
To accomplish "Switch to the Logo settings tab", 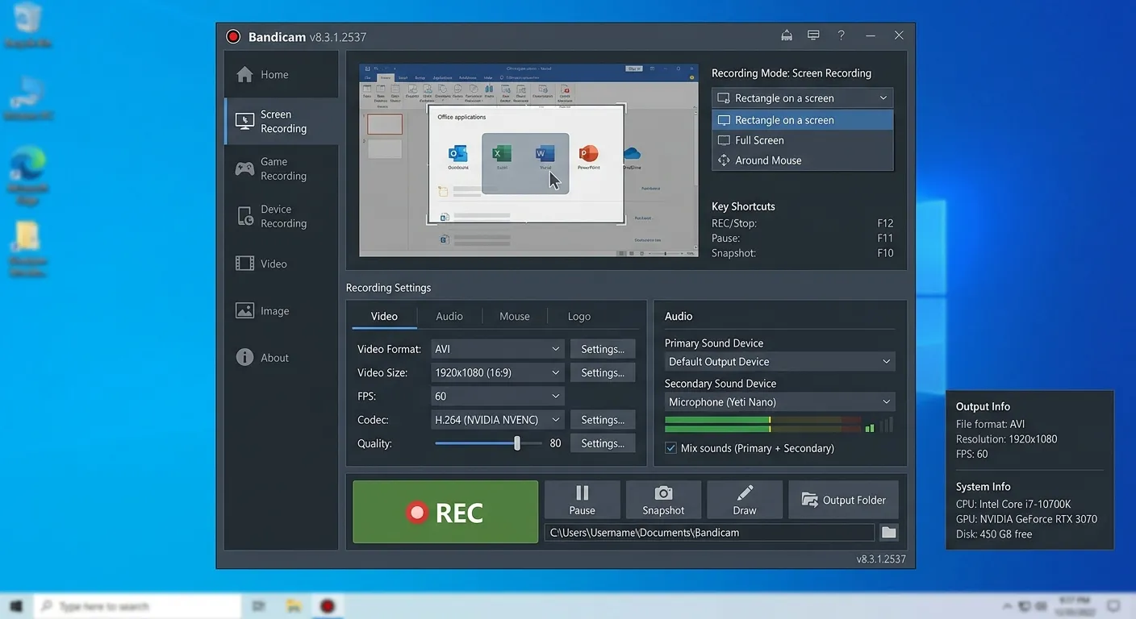I will 579,317.
